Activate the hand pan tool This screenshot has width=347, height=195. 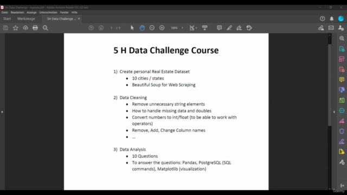[142, 28]
